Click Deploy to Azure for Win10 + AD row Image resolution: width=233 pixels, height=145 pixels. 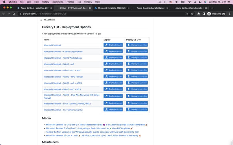click(113, 64)
